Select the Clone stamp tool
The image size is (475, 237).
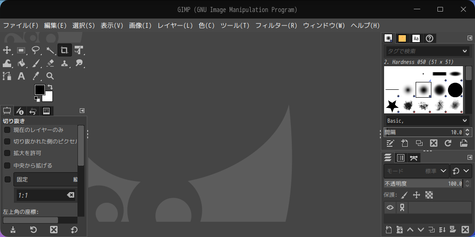tap(64, 63)
